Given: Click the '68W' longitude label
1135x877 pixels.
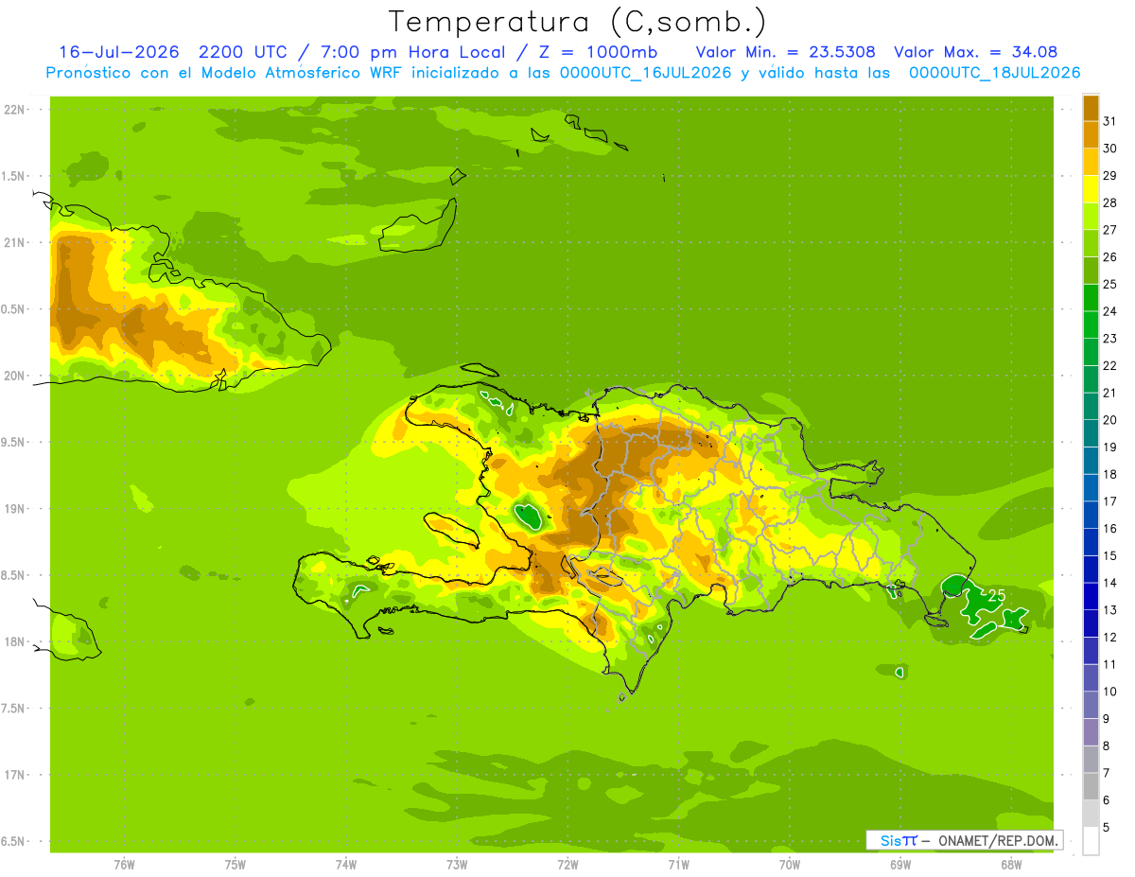Looking at the screenshot, I should click(1011, 864).
